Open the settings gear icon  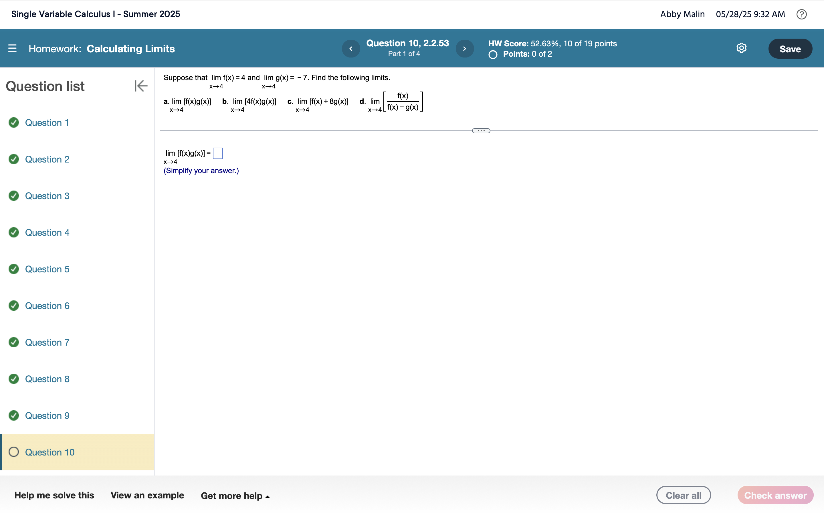pyautogui.click(x=741, y=48)
